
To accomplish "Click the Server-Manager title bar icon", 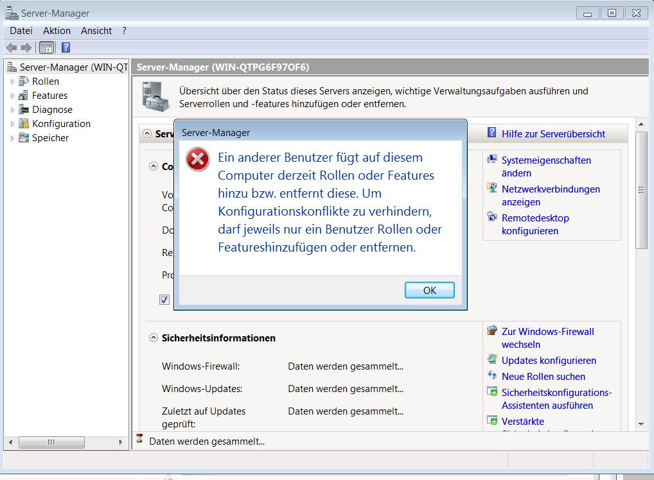I will pos(12,13).
